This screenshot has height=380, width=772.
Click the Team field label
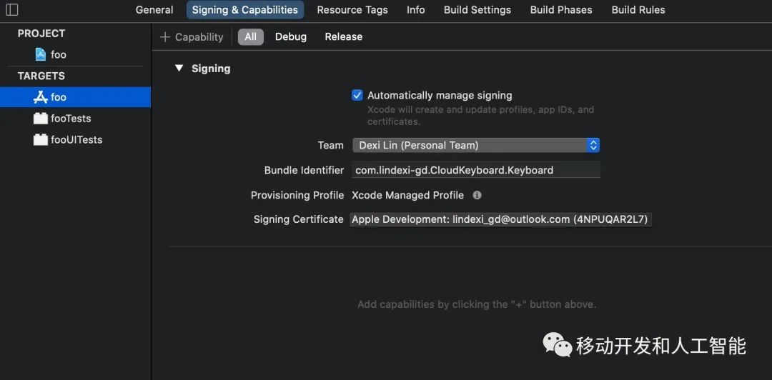(x=331, y=145)
